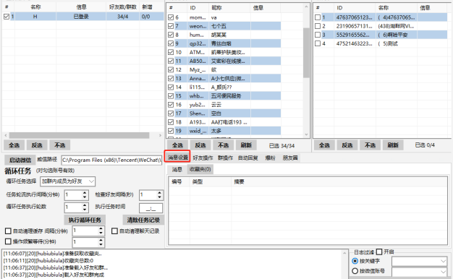
Task: Switch to the 朋友圈 tab
Action: 290,158
